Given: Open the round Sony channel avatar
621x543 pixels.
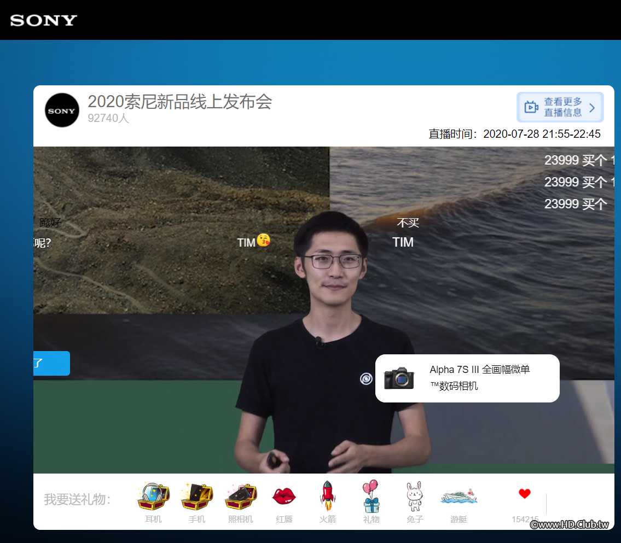Looking at the screenshot, I should 62,110.
